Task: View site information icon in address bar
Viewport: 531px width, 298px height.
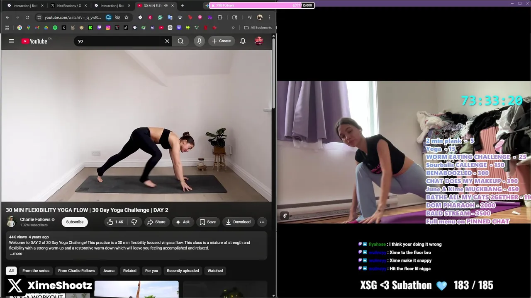Action: point(39,17)
